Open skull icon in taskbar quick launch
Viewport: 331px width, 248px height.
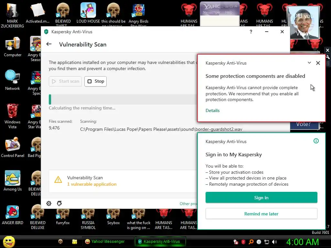(x=60, y=242)
